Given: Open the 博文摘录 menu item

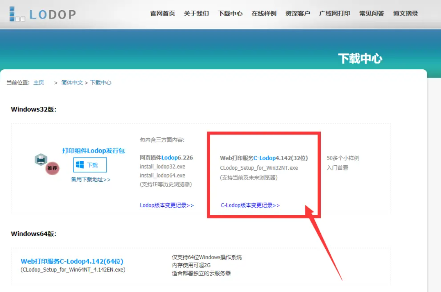Looking at the screenshot, I should point(405,14).
